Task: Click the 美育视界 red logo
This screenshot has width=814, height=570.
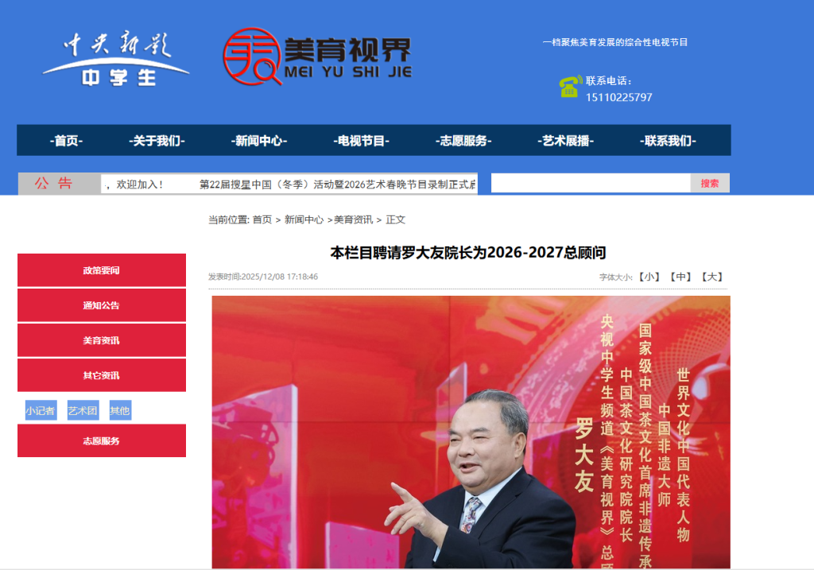Action: tap(316, 57)
